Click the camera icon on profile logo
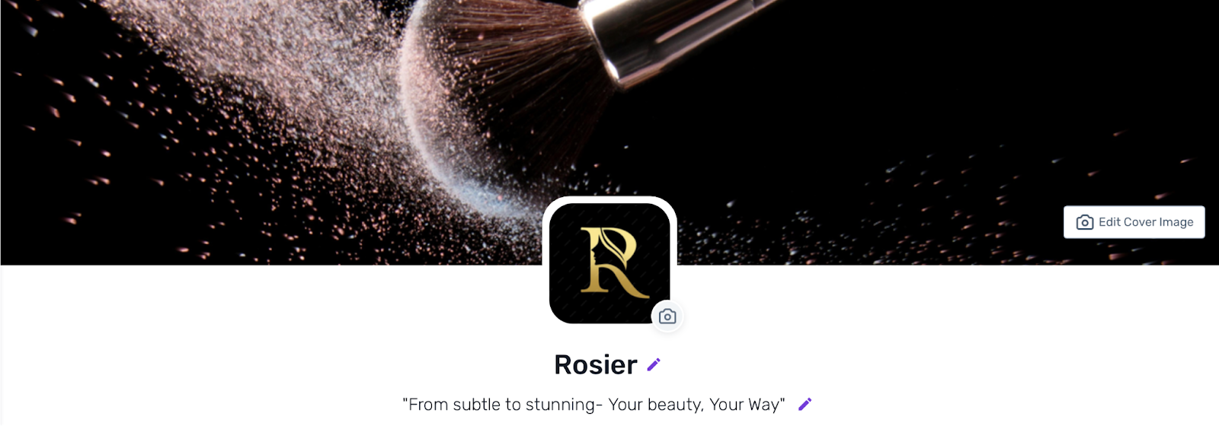The image size is (1219, 426). click(667, 316)
